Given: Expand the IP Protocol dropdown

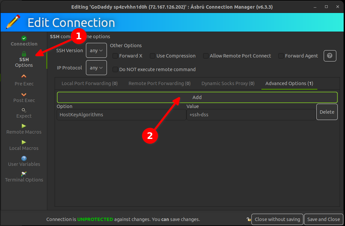Looking at the screenshot, I should (96, 68).
